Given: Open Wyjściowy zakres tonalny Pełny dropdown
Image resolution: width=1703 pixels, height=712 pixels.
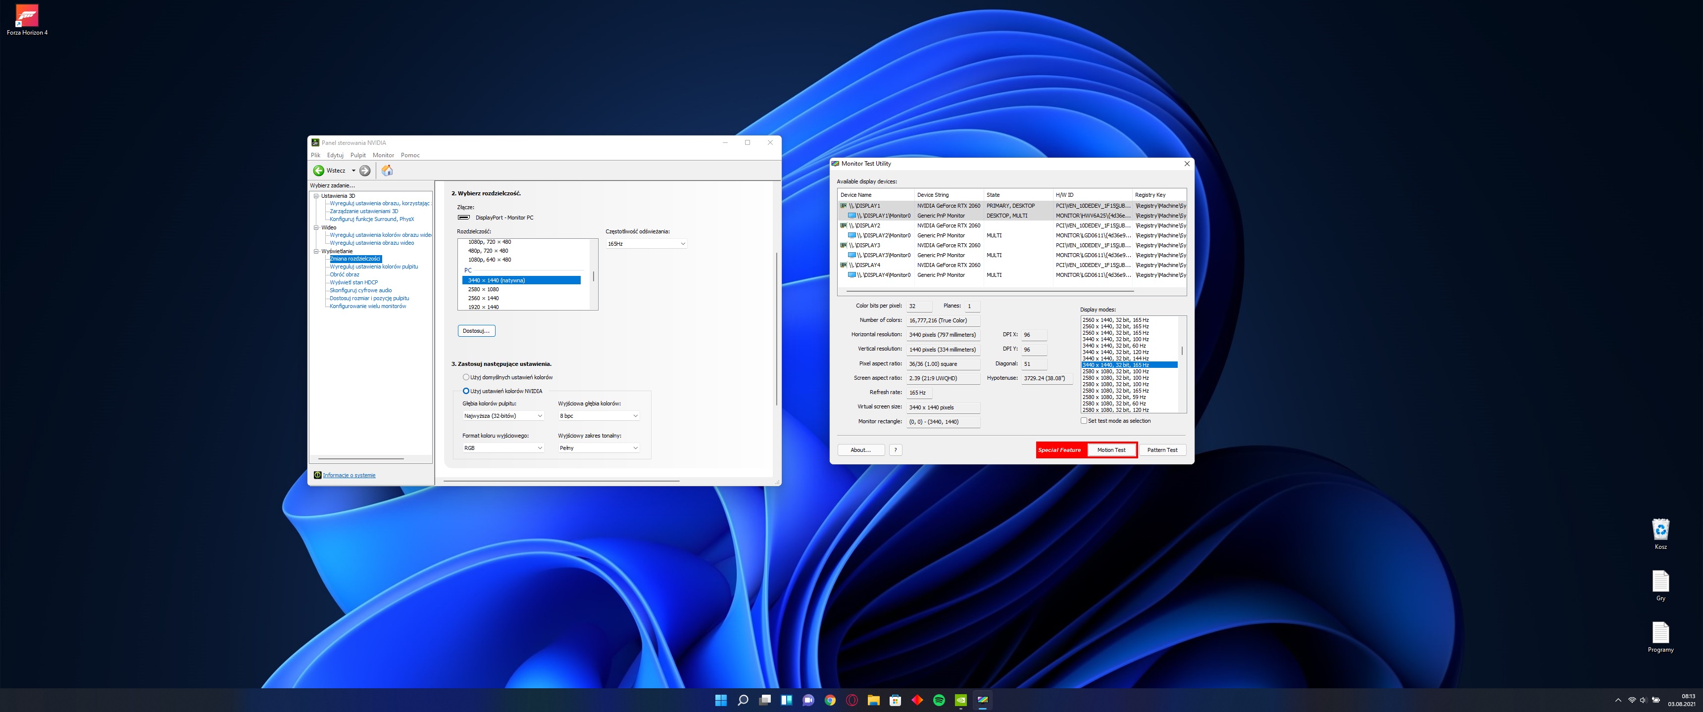Looking at the screenshot, I should click(599, 448).
